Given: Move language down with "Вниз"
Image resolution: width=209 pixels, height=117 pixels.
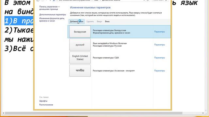Looking at the screenshot, I should pos(107,21).
